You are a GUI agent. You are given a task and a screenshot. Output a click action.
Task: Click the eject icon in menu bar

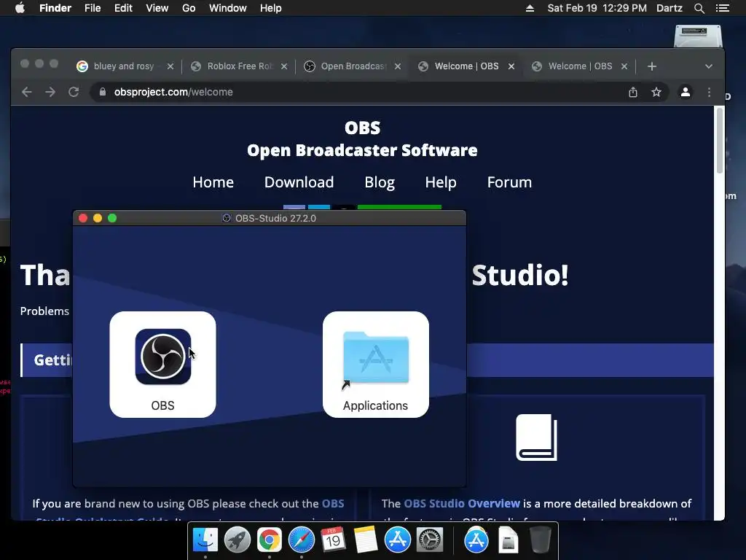[x=530, y=8]
